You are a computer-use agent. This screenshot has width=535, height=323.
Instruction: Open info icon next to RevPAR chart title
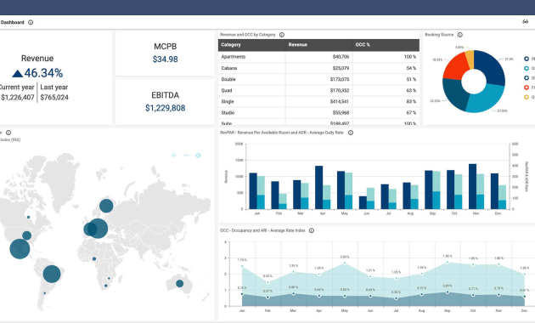click(351, 133)
